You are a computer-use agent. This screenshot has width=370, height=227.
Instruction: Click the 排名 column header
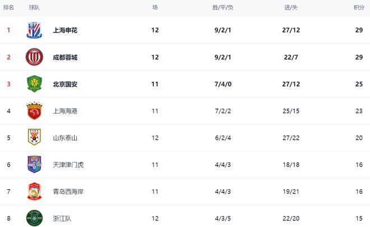[8, 7]
